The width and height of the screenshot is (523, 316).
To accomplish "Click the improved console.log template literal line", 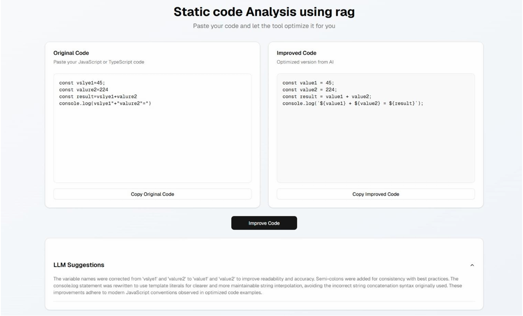I will pyautogui.click(x=353, y=104).
